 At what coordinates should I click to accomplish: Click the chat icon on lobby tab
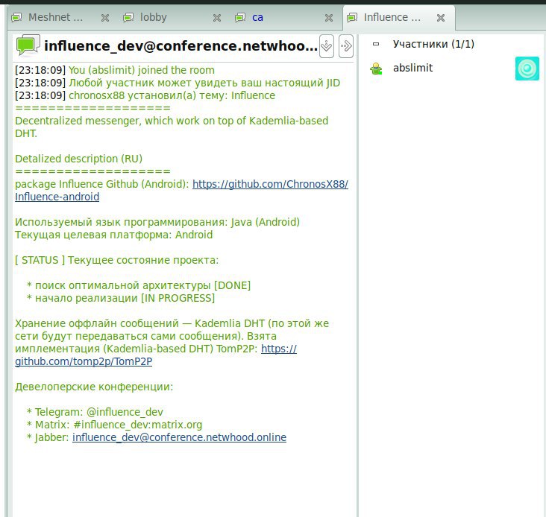pyautogui.click(x=128, y=17)
